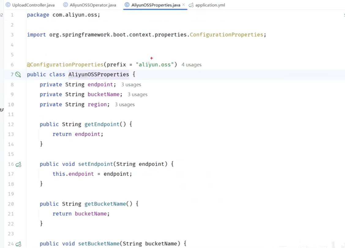Click the gutter bean icon on line 7
The image size is (345, 248).
[18, 74]
